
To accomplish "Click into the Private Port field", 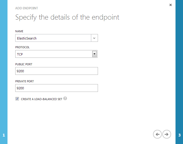I will coord(57,88).
